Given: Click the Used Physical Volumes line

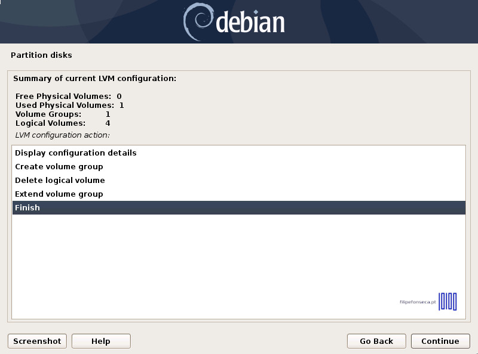Looking at the screenshot, I should pyautogui.click(x=69, y=105).
